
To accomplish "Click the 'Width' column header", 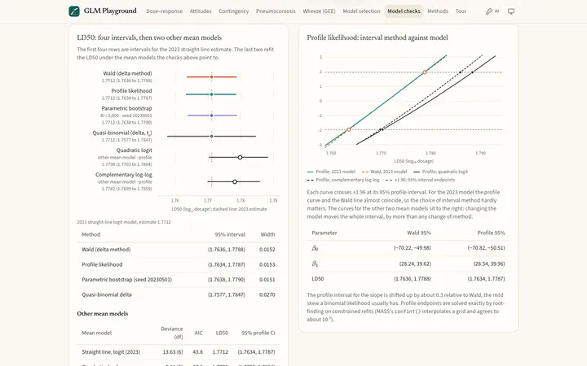I will [267, 234].
